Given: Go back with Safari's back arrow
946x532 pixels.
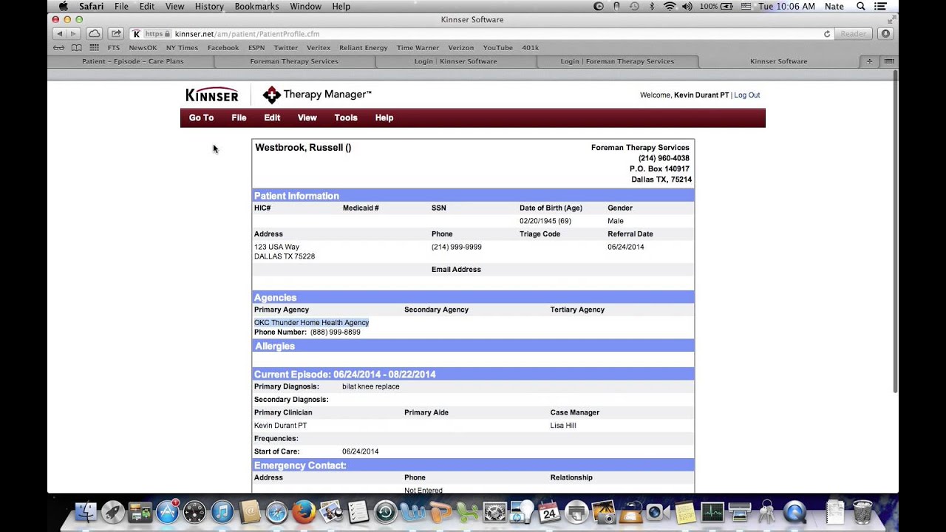Looking at the screenshot, I should coord(59,34).
